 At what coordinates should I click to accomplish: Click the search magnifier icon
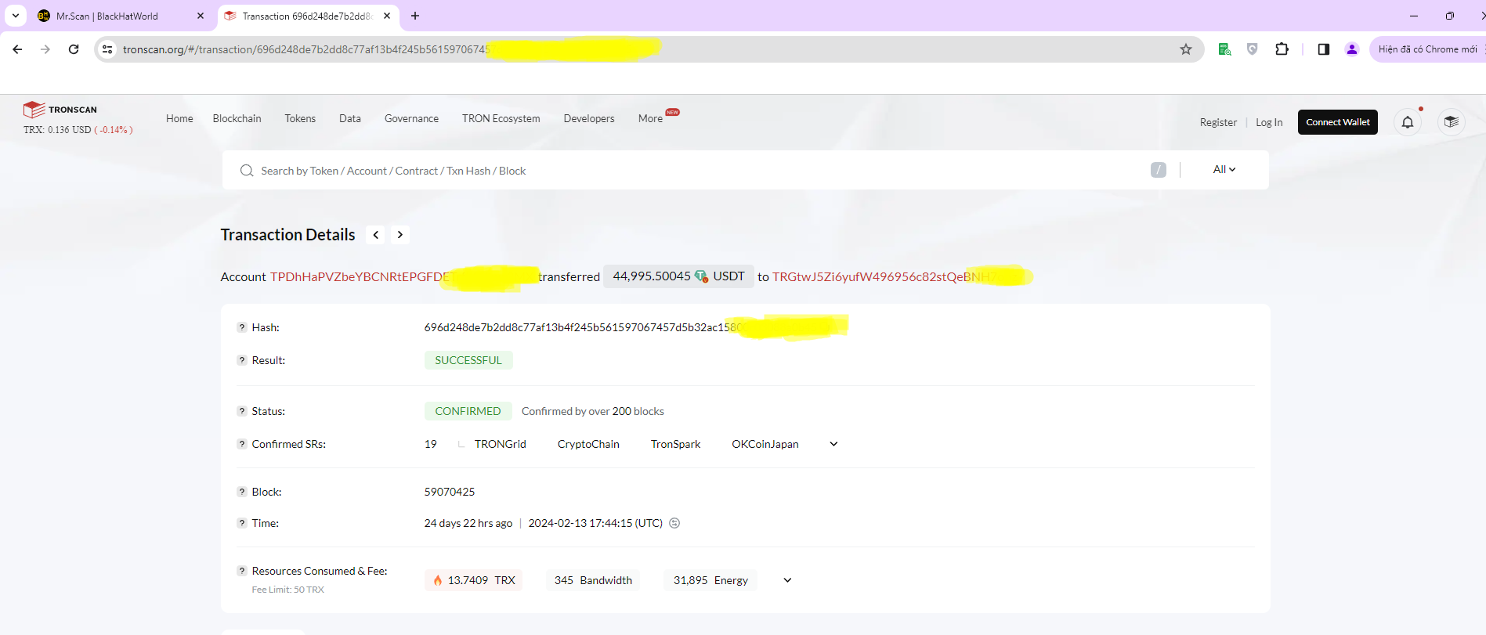point(247,171)
